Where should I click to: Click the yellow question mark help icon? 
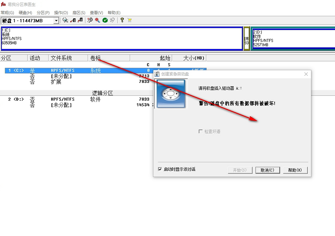122,20
